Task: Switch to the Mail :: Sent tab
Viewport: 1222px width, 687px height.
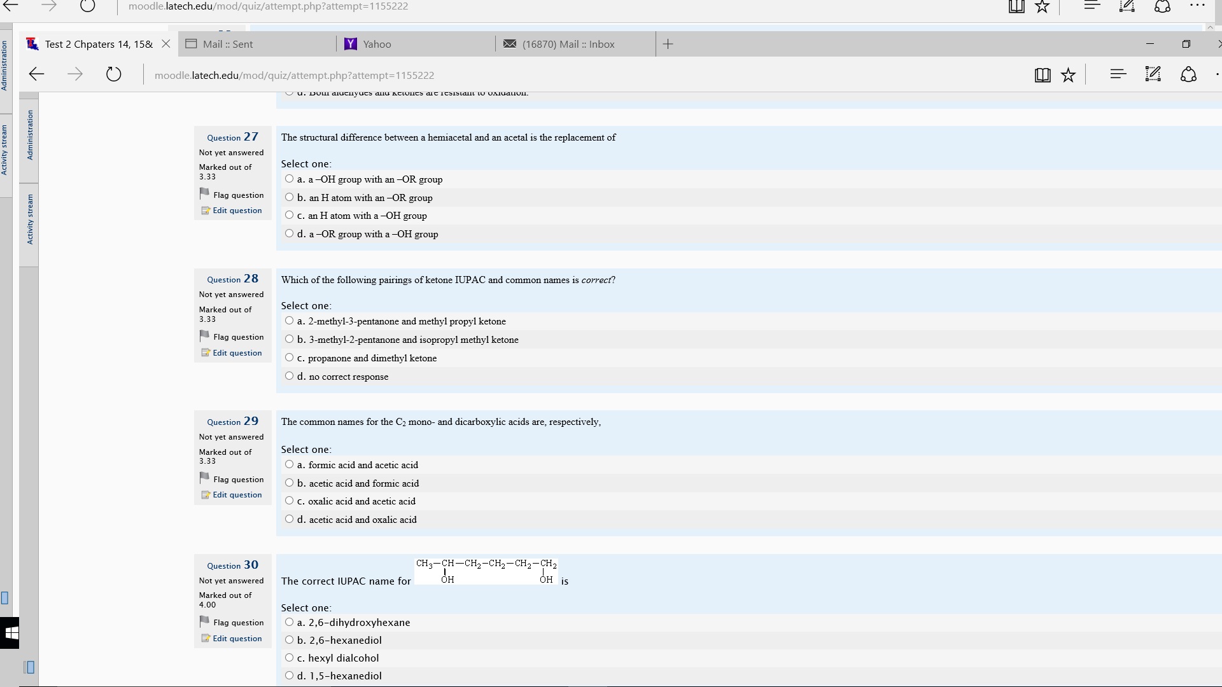Action: coord(257,44)
